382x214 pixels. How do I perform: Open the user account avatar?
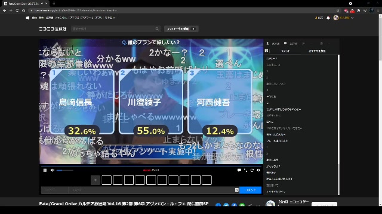point(336,18)
